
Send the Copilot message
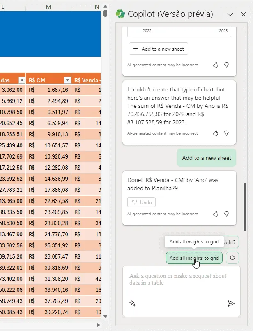(231, 303)
